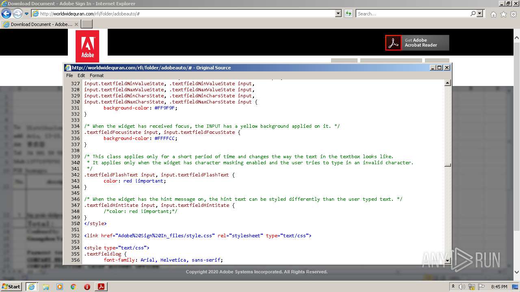Click 'color: red !important;' on line 343
Viewport: 520px width, 292px height.
coord(135,181)
